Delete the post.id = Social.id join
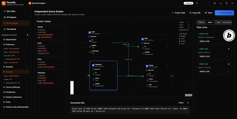The image size is (237, 119). pos(229,64)
